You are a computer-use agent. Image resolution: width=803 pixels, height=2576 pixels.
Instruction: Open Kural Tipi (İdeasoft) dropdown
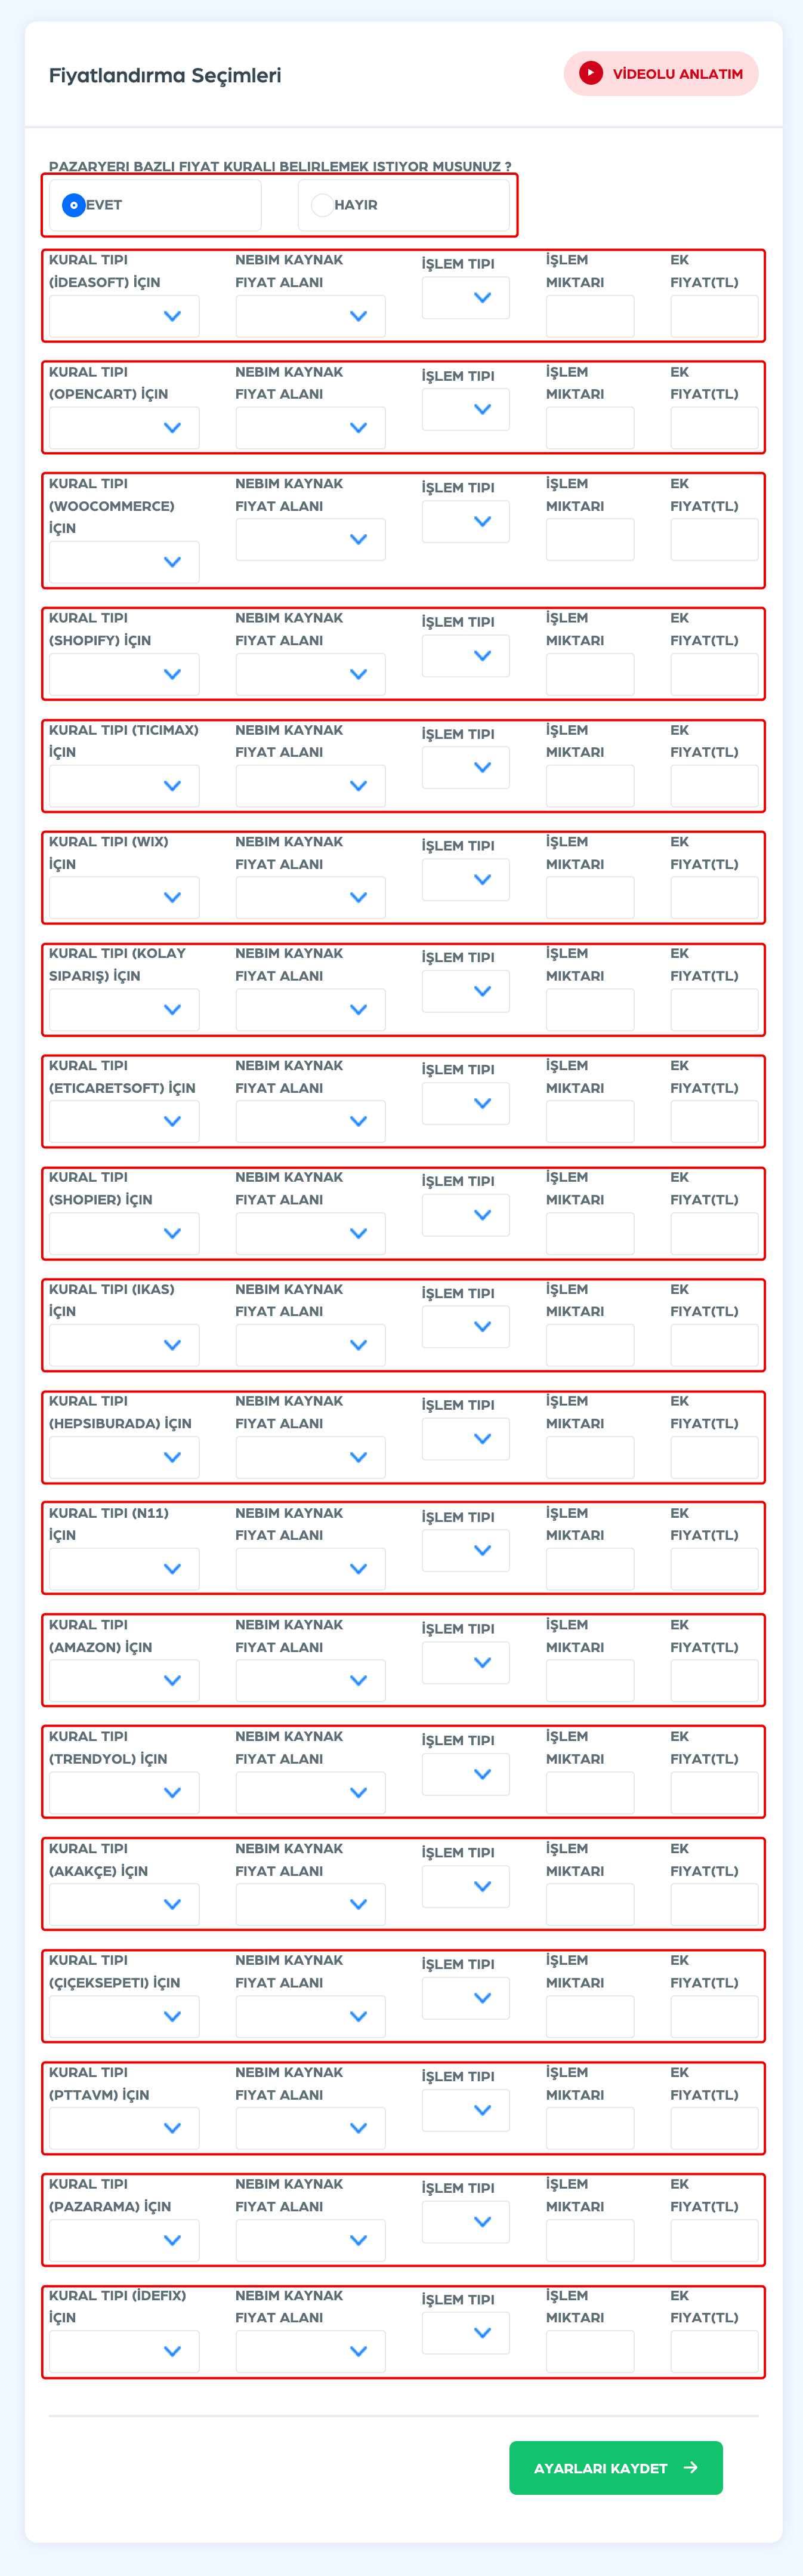pos(124,316)
